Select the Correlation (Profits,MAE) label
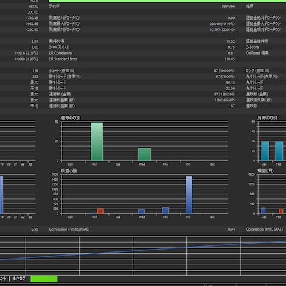The image size is (286, 286). click(69, 229)
